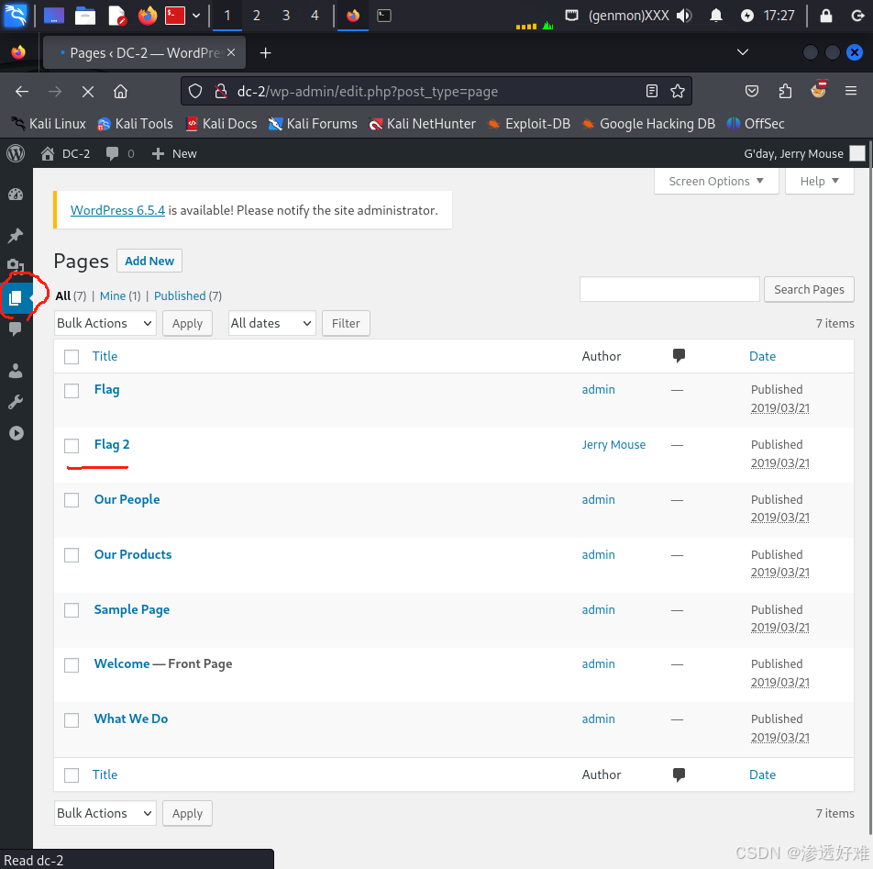Select the Our People page checkbox
The image size is (873, 869).
72,500
